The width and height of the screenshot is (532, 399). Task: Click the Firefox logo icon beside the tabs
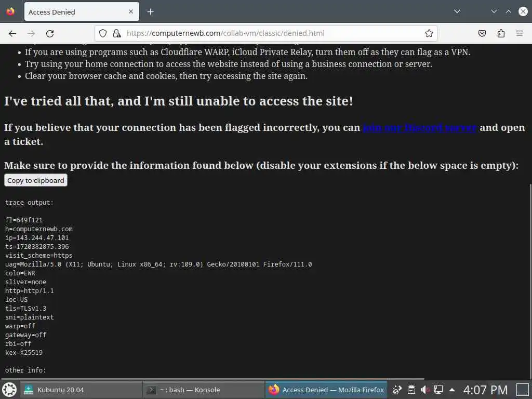[x=10, y=11]
